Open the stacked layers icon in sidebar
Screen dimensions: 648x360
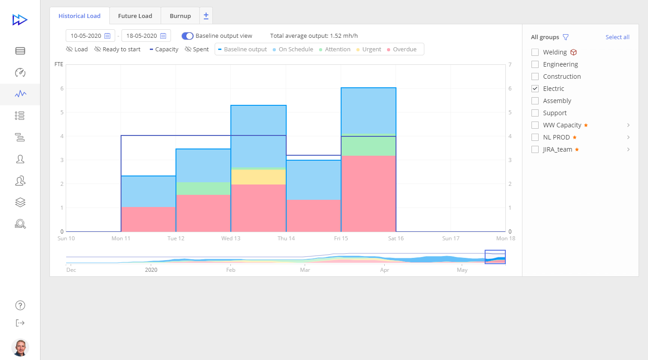[20, 202]
